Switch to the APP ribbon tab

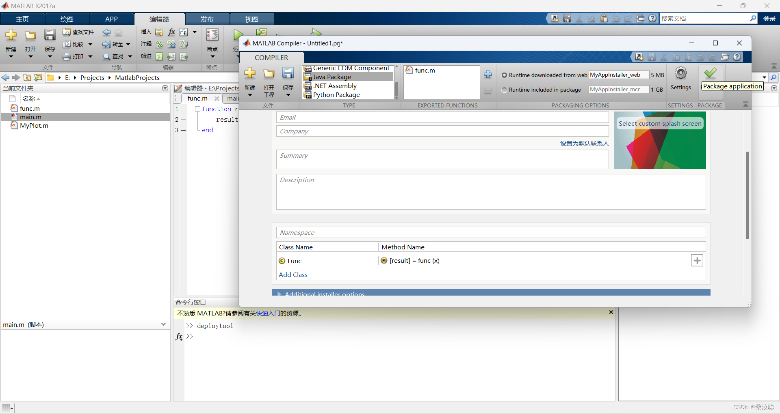pyautogui.click(x=111, y=19)
